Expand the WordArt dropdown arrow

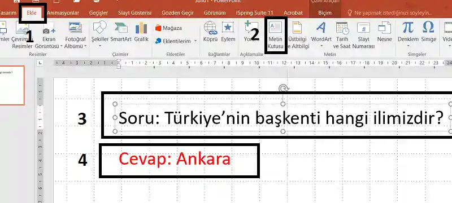tap(321, 46)
